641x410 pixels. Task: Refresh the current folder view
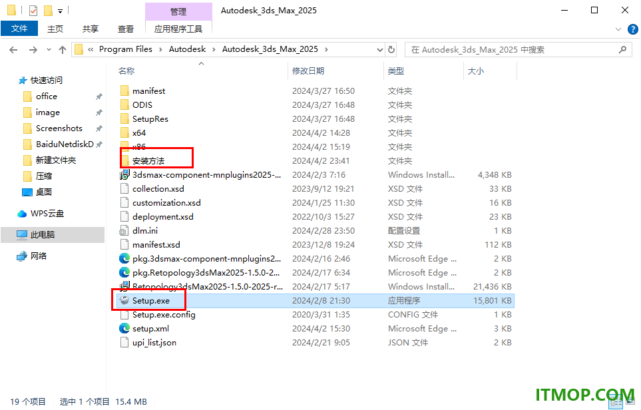(x=391, y=49)
